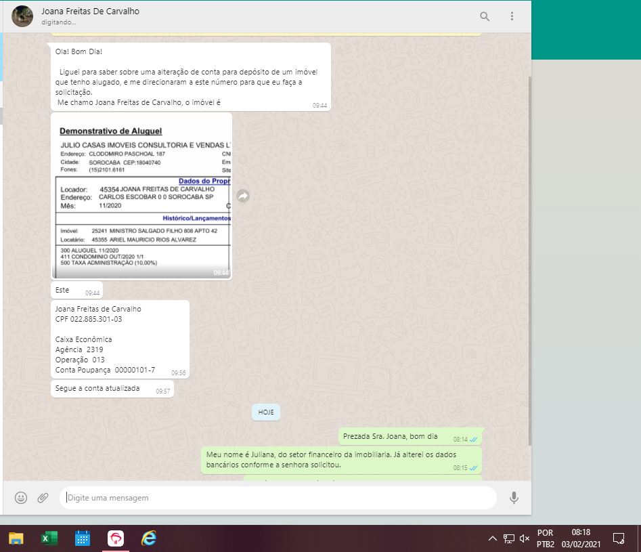The width and height of the screenshot is (641, 552).
Task: Open the Demonstrativo de Aluguel image thumbnail
Action: pyautogui.click(x=142, y=196)
